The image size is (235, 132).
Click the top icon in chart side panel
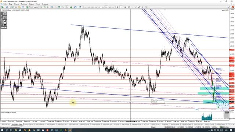[5, 14]
